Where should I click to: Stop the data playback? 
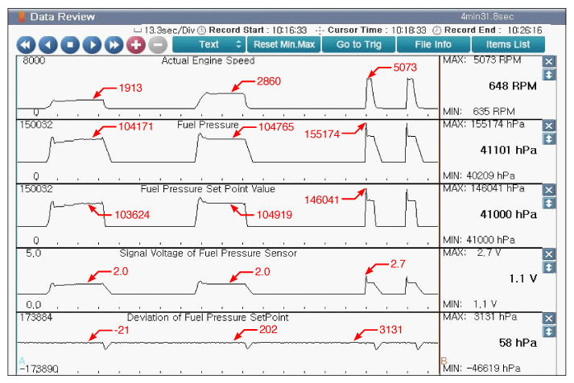pos(70,44)
